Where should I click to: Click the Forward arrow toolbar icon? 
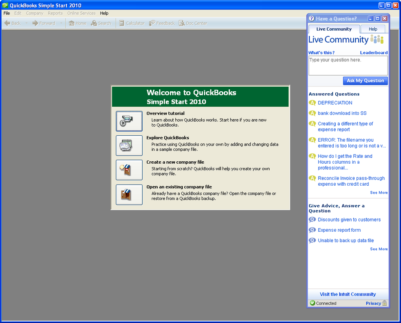tap(35, 23)
